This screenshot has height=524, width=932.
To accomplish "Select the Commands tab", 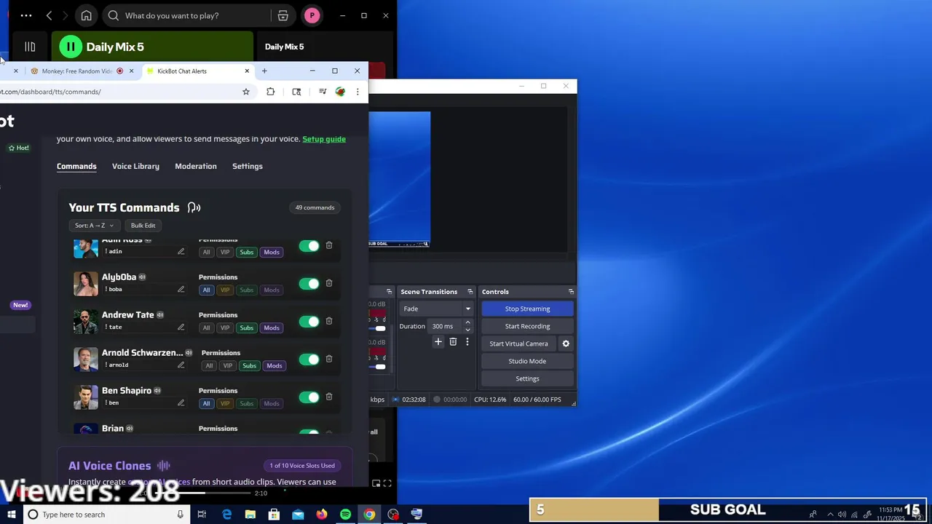I will [x=76, y=166].
